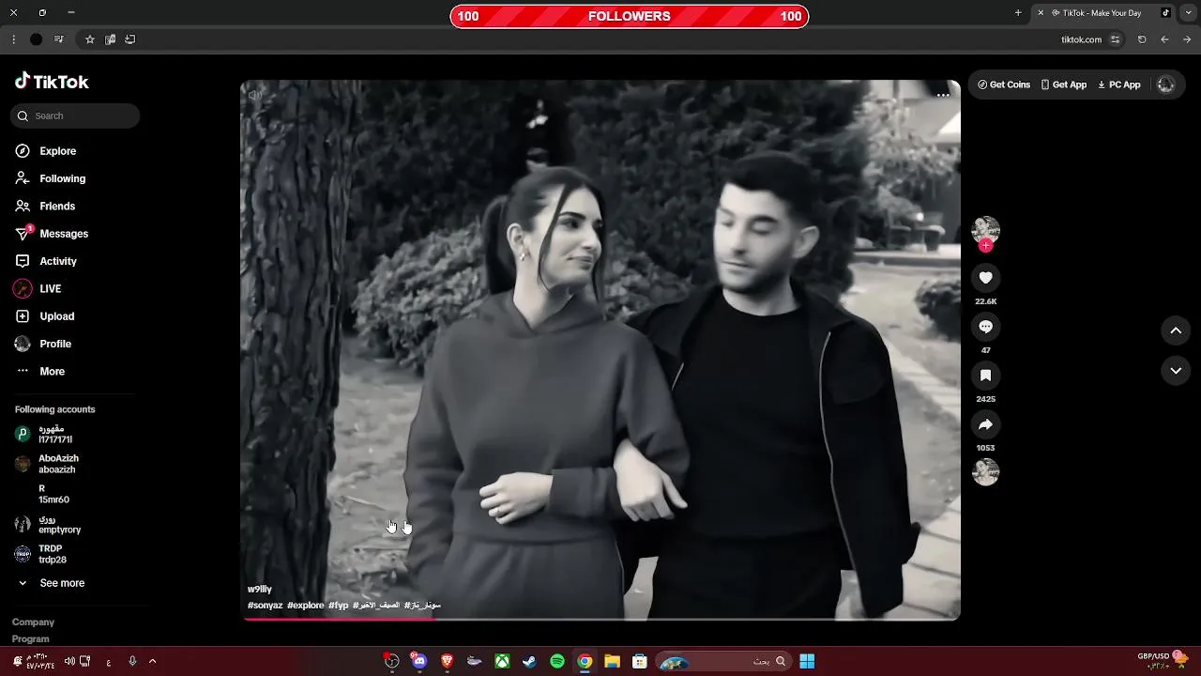
Task: Expand See more following accounts
Action: [x=51, y=583]
